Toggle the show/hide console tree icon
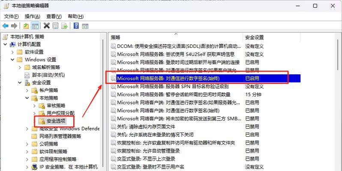342x171 pixels. coord(35,26)
